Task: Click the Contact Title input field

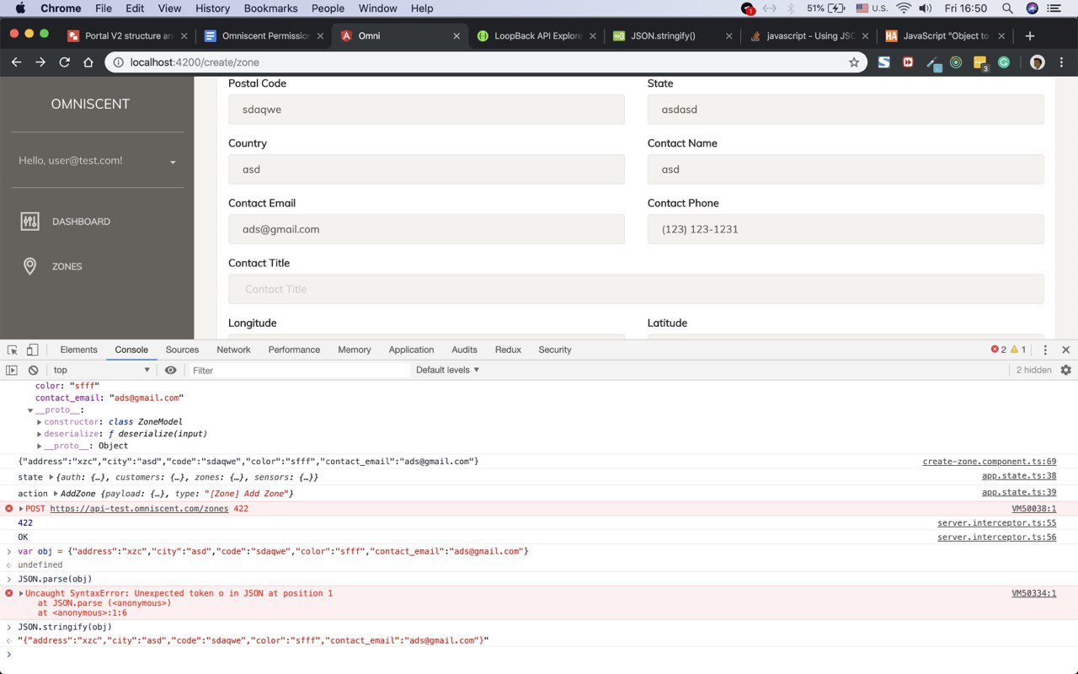Action: click(x=636, y=289)
